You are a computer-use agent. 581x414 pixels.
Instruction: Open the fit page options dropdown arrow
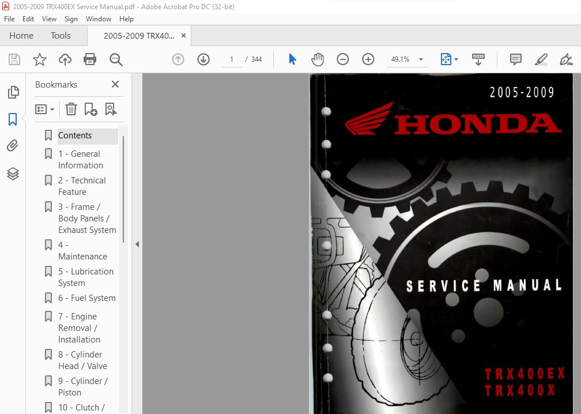(456, 59)
